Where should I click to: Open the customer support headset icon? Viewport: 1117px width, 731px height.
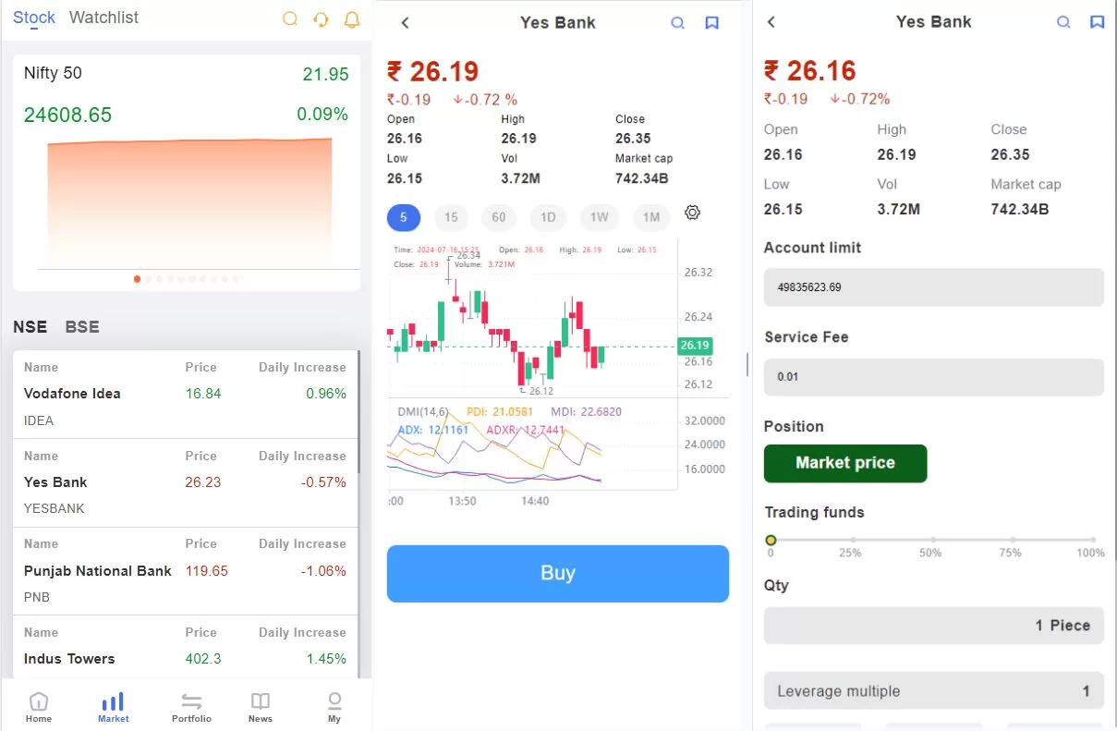pos(321,18)
